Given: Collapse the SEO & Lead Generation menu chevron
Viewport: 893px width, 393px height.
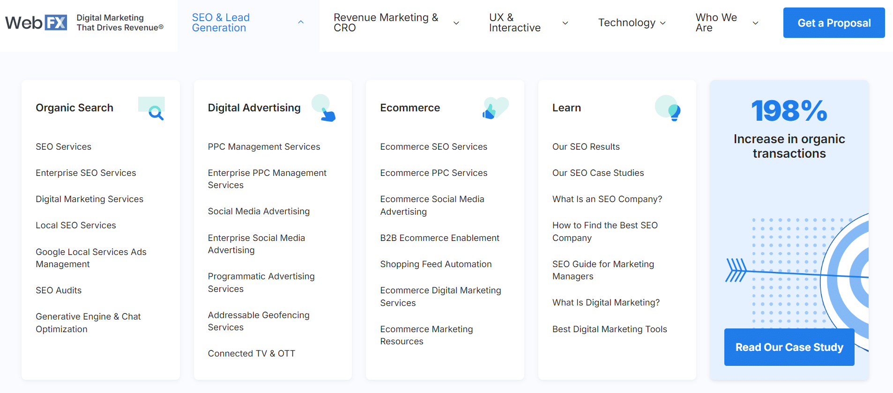Looking at the screenshot, I should pos(301,22).
